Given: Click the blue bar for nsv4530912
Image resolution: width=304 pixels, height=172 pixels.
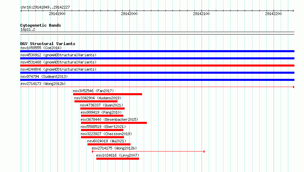Looking at the screenshot, I should click(157, 58).
